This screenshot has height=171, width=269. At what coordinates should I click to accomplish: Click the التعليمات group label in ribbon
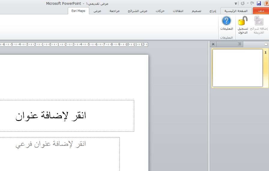pos(226,37)
